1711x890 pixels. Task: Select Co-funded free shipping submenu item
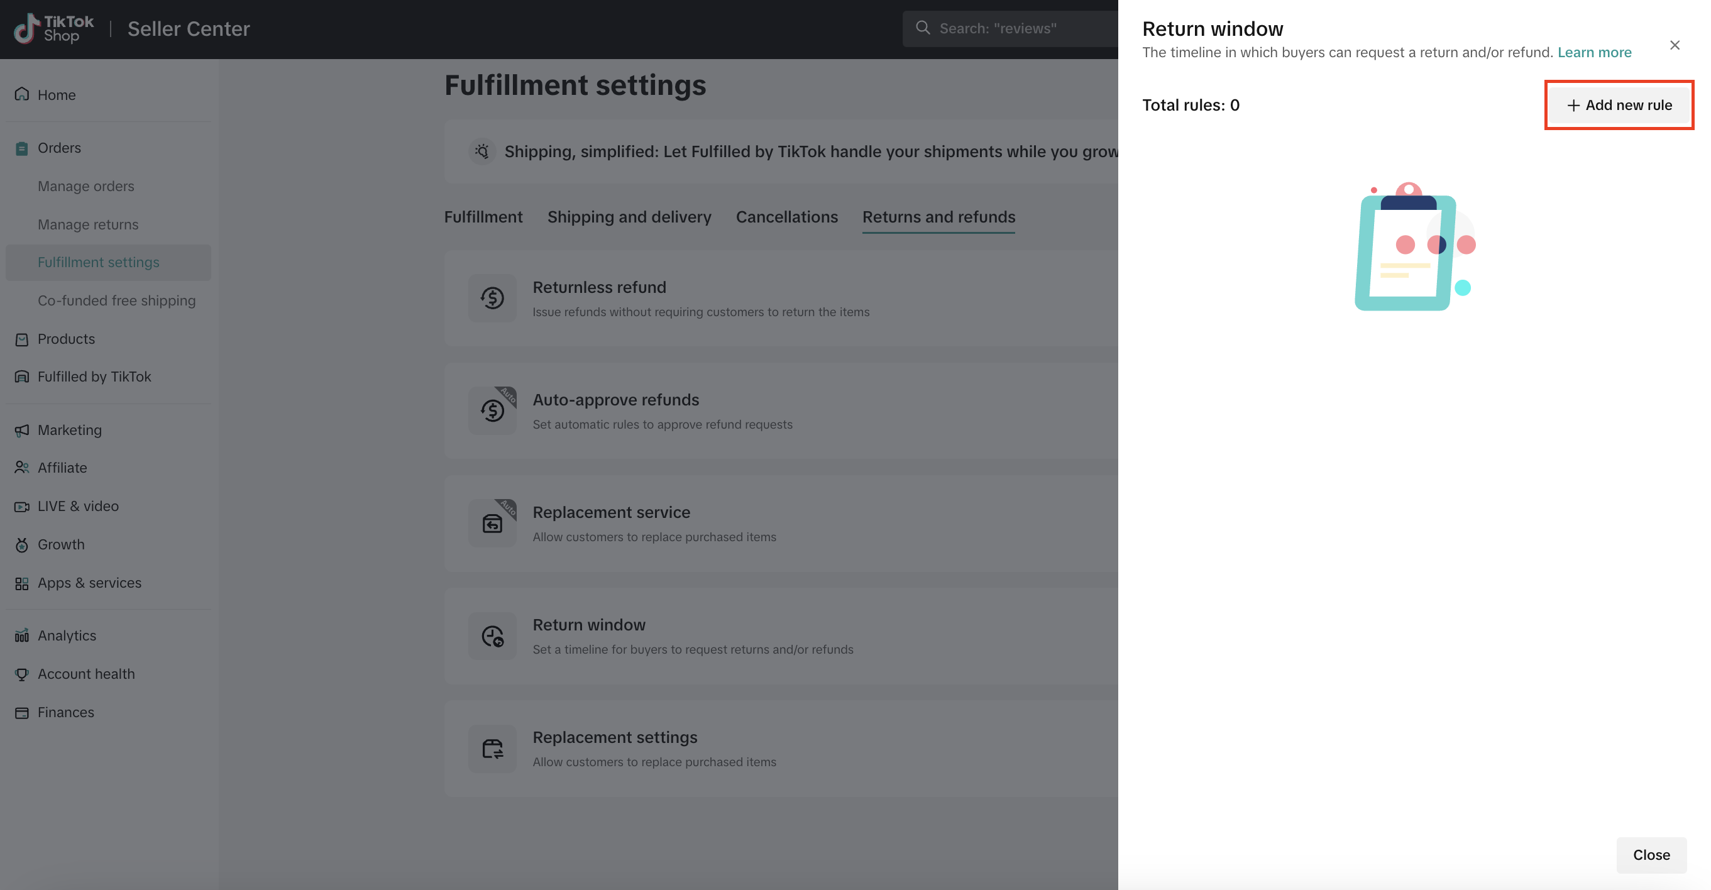(x=116, y=301)
